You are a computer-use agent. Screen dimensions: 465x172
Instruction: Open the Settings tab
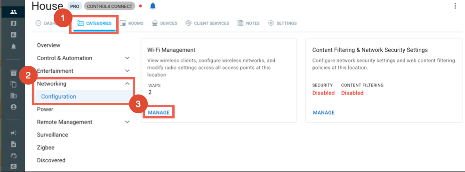[x=282, y=23]
